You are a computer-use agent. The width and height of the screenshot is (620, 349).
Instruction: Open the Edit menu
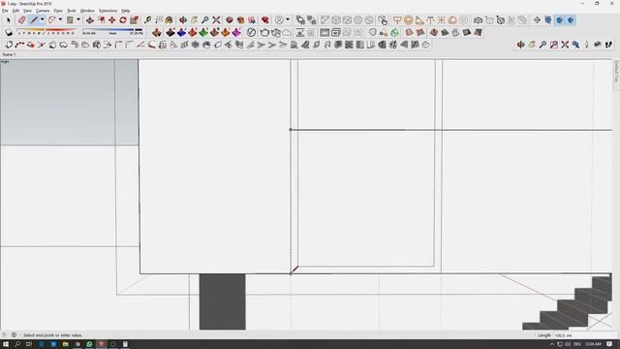click(15, 11)
